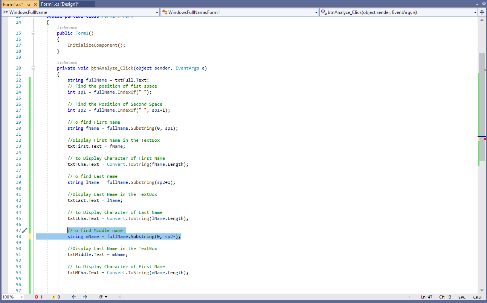Click the warning count indicator showing 0

click(56, 297)
